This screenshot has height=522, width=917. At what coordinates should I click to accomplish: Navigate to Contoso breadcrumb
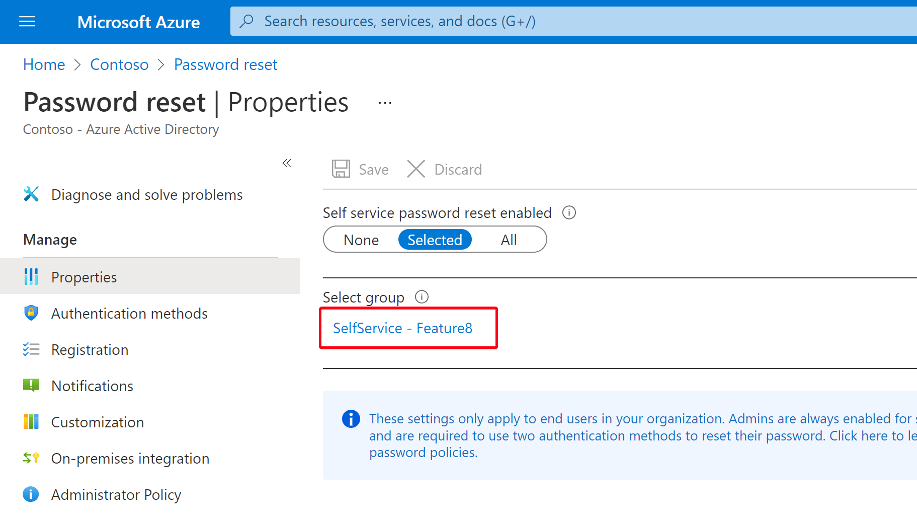click(119, 64)
